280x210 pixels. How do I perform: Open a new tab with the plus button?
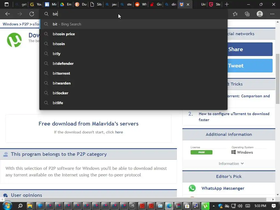pos(227,4)
